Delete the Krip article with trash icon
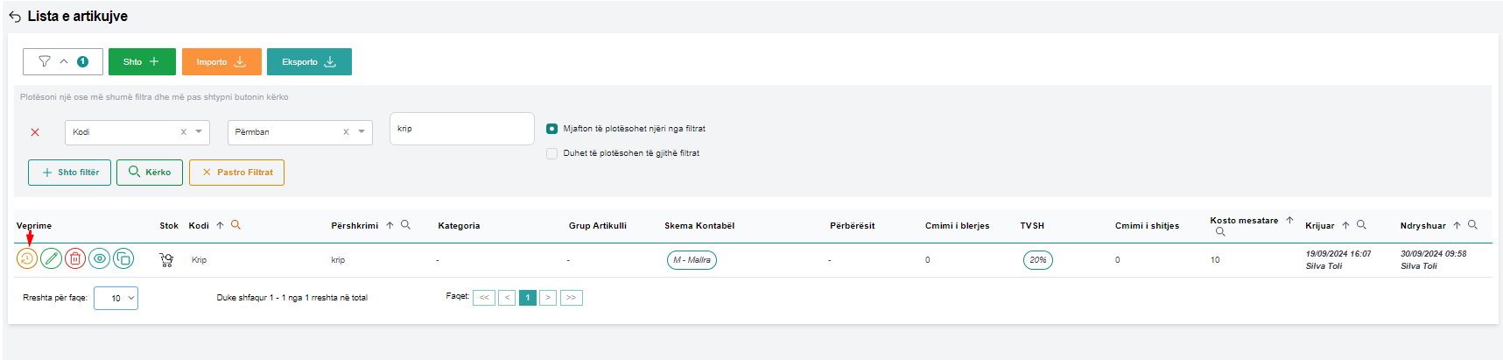 pyautogui.click(x=75, y=258)
